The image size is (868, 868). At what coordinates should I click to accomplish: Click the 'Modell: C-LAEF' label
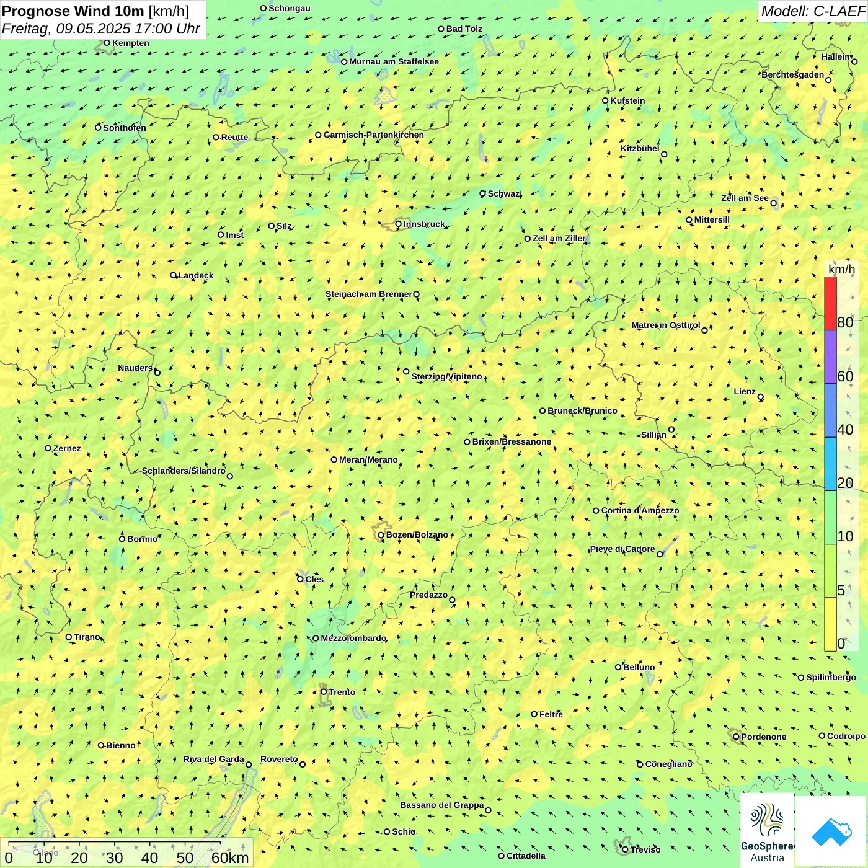click(813, 11)
